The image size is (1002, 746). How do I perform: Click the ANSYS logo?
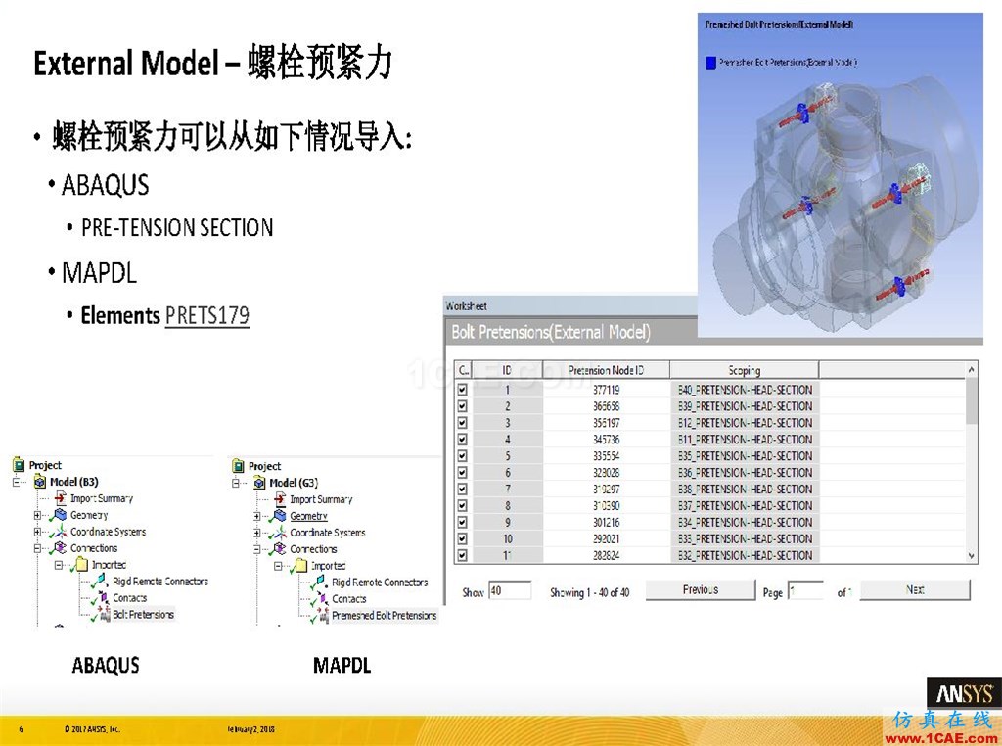coord(964,693)
